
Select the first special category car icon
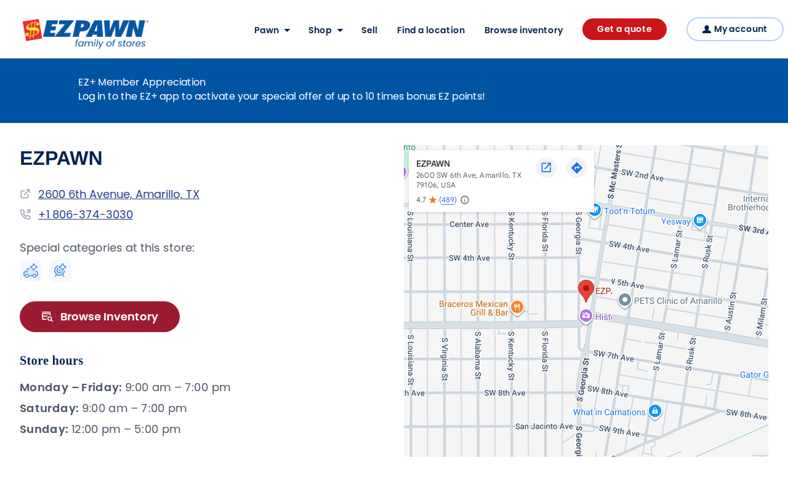tap(31, 271)
